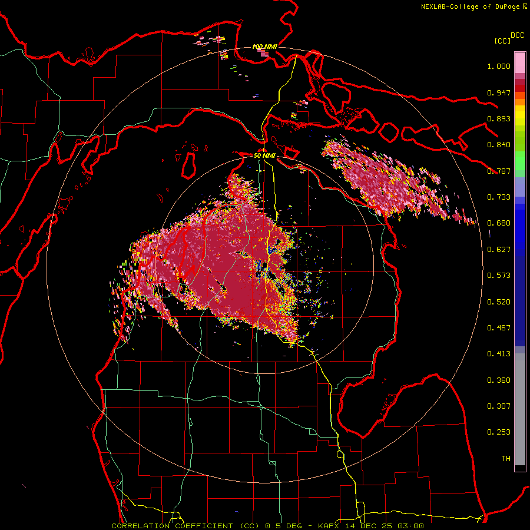Click the NEXLAB-College of DuPage label
The width and height of the screenshot is (530, 530).
click(471, 6)
